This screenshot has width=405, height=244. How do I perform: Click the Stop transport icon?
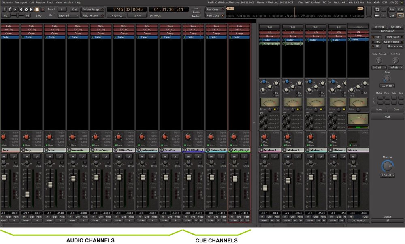[36, 9]
